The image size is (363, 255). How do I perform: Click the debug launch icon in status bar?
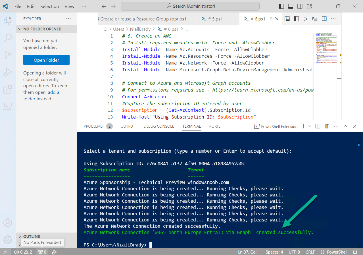click(x=54, y=252)
